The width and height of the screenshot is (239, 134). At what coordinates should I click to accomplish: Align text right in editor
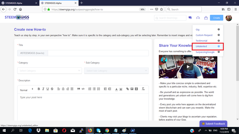tap(68, 89)
